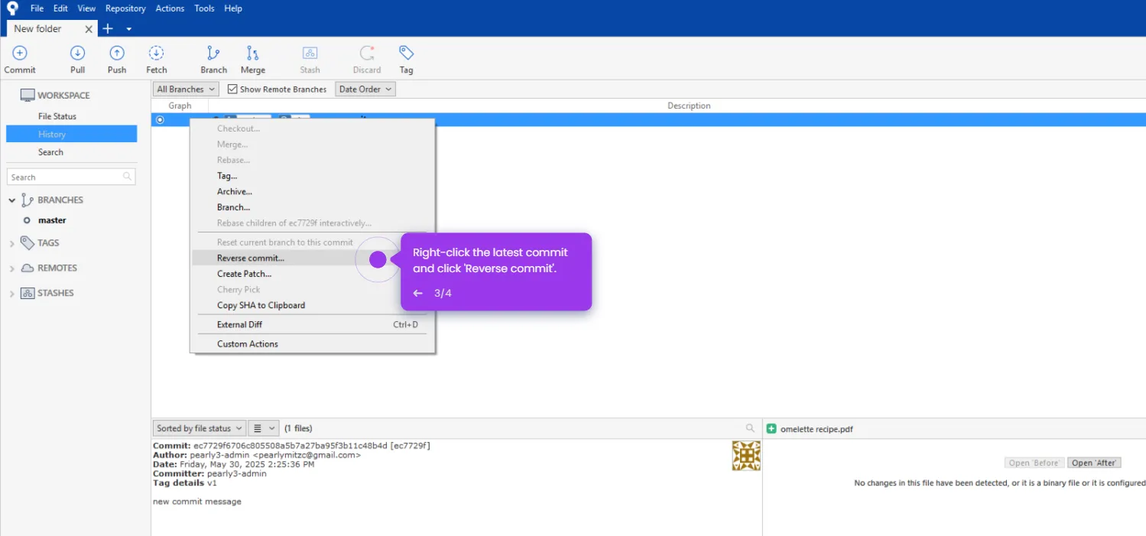The image size is (1146, 536).
Task: Open Sorted by file status dropdown
Action: [x=200, y=428]
